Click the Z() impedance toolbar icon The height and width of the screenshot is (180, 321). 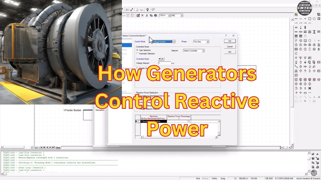pos(127,10)
